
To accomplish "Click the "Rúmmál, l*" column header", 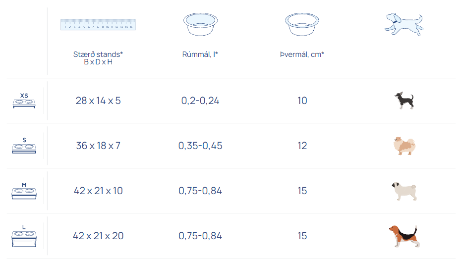I will pos(200,54).
